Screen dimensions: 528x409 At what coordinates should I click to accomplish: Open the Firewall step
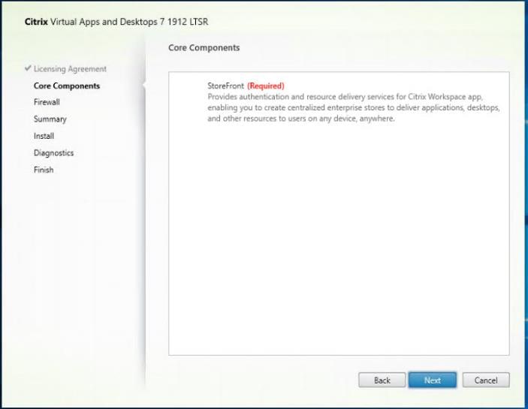[47, 102]
